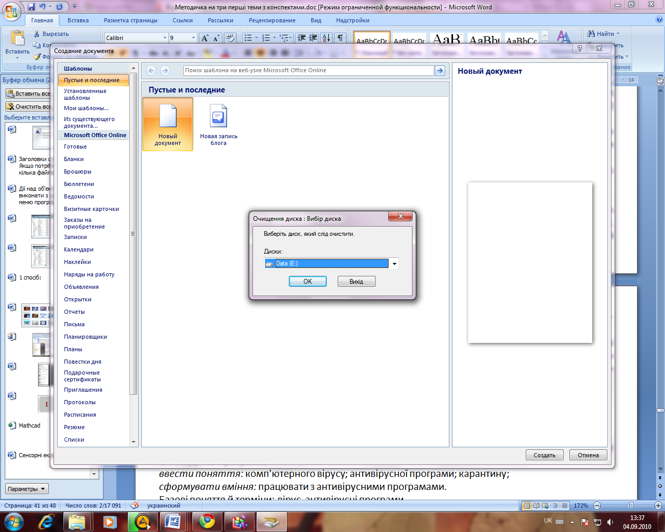Click the Decrease Indent icon
This screenshot has width=665, height=532.
[302, 38]
